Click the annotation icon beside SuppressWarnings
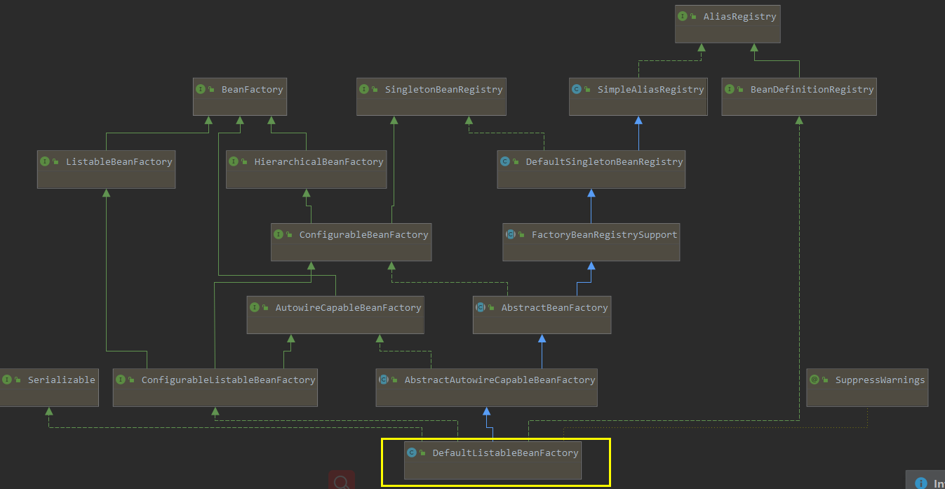The width and height of the screenshot is (945, 489). [815, 380]
